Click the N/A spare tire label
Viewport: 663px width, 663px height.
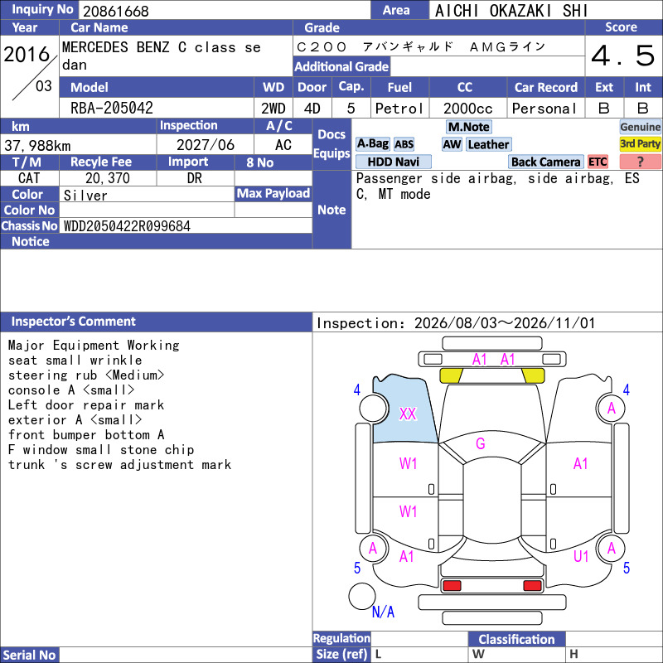383,612
